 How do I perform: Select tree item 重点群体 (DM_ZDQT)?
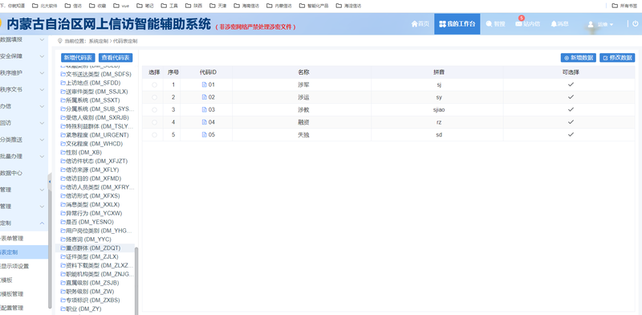tap(91, 248)
